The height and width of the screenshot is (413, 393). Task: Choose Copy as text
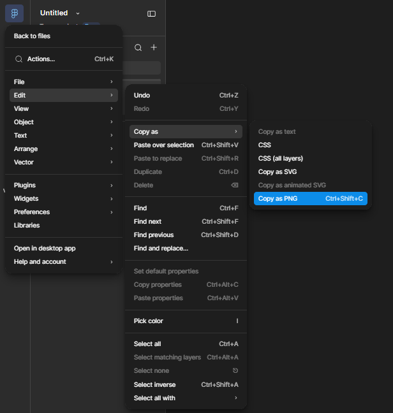point(311,132)
